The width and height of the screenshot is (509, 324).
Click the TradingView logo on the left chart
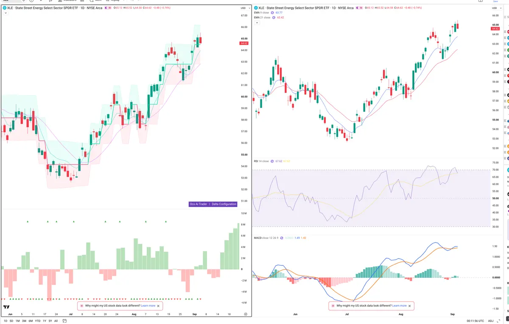(6, 307)
